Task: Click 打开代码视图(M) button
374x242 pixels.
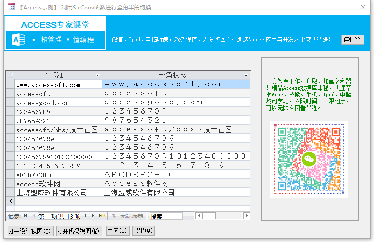Action: [79, 231]
